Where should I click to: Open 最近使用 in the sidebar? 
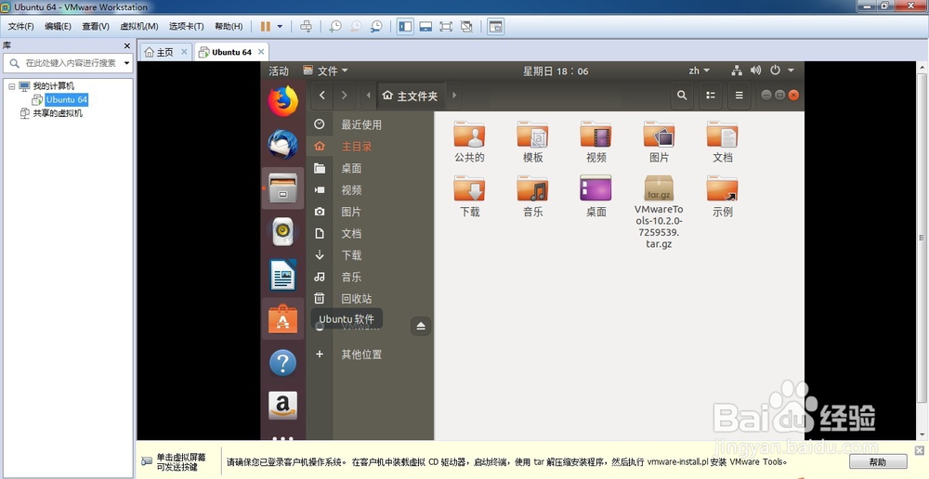371,124
